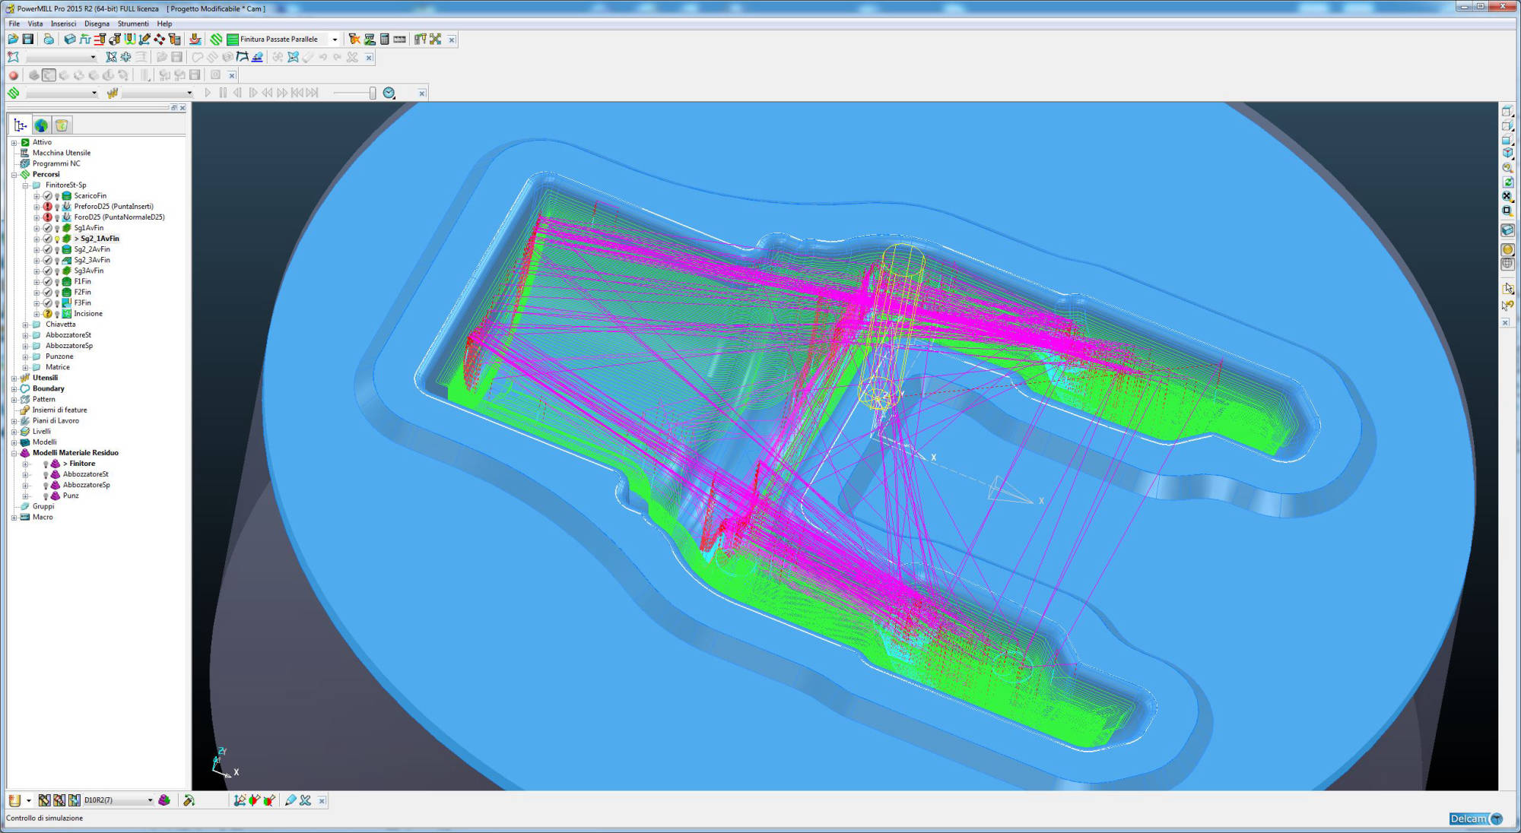Adjust the simulation speed slider handle
1521x833 pixels.
(x=373, y=93)
